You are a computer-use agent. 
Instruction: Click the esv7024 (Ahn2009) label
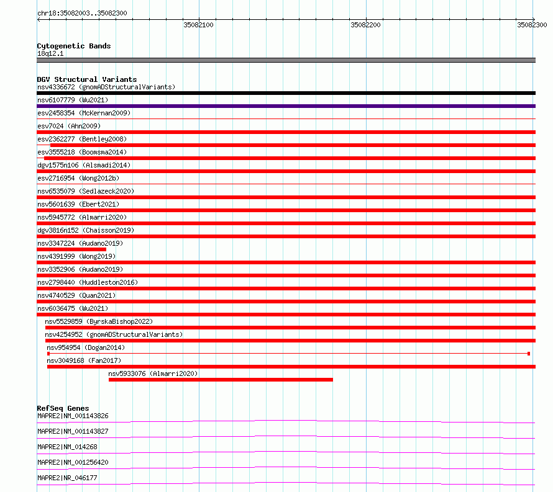(x=69, y=126)
